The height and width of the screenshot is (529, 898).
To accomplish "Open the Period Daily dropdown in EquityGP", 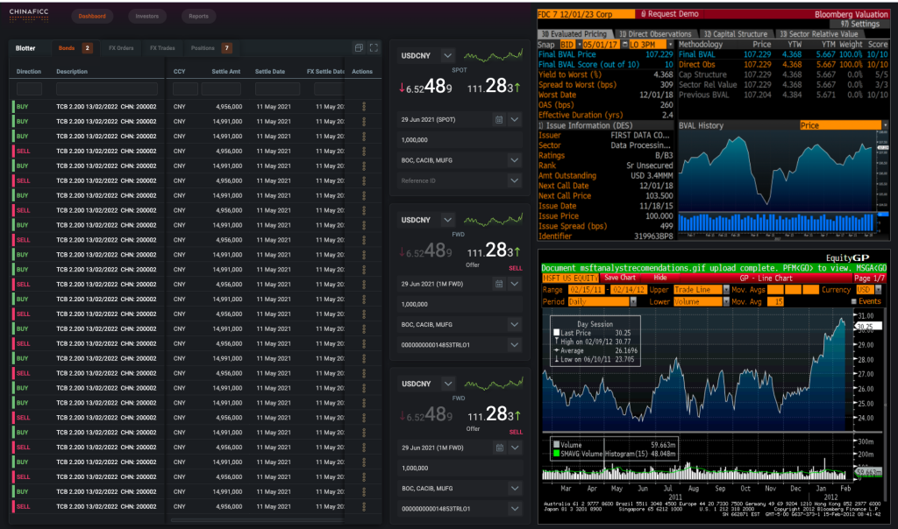I will (633, 301).
